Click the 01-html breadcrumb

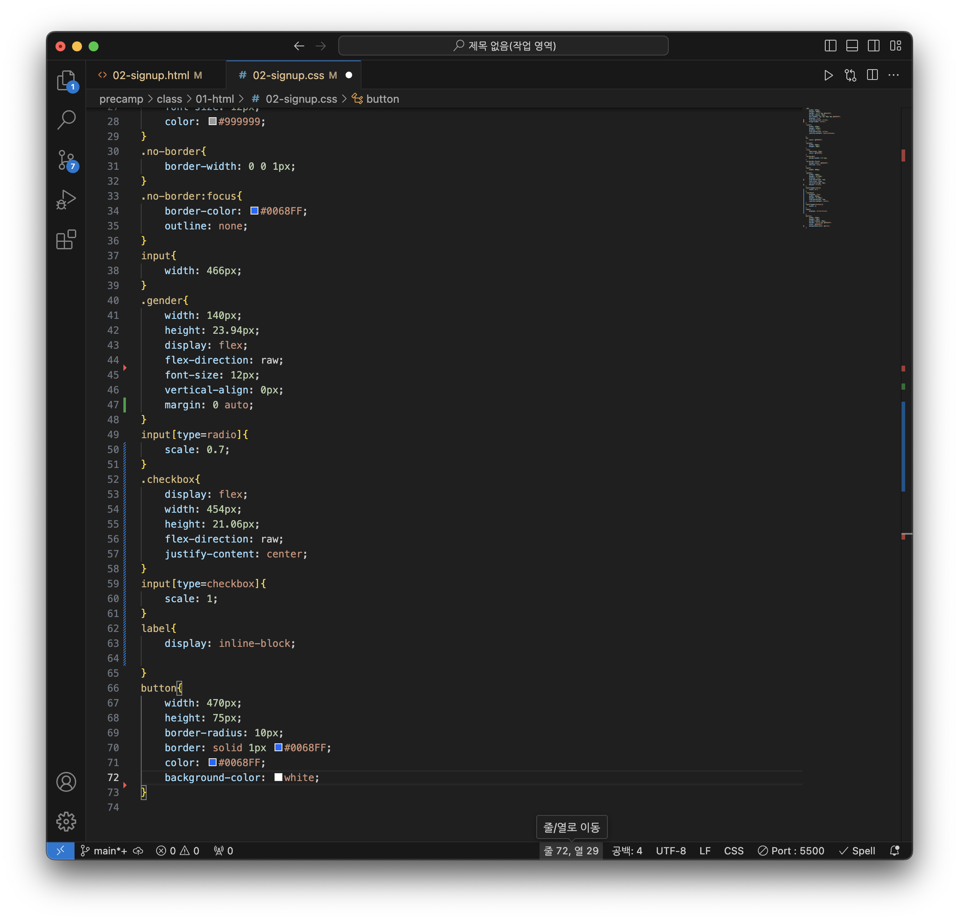[x=215, y=99]
